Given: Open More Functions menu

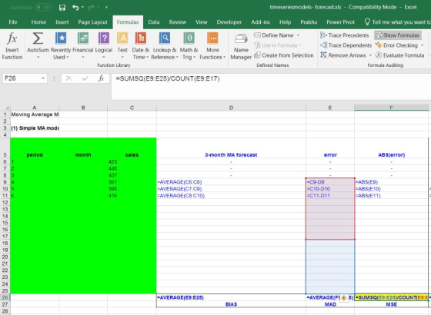Looking at the screenshot, I should pyautogui.click(x=212, y=45).
